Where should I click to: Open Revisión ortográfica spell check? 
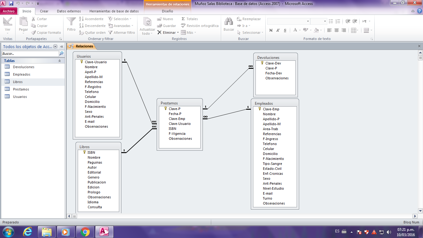200,26
